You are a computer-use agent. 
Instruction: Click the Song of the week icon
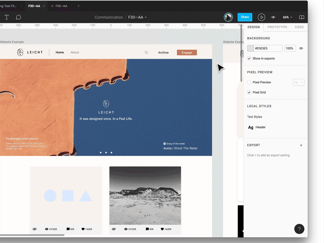point(165,144)
